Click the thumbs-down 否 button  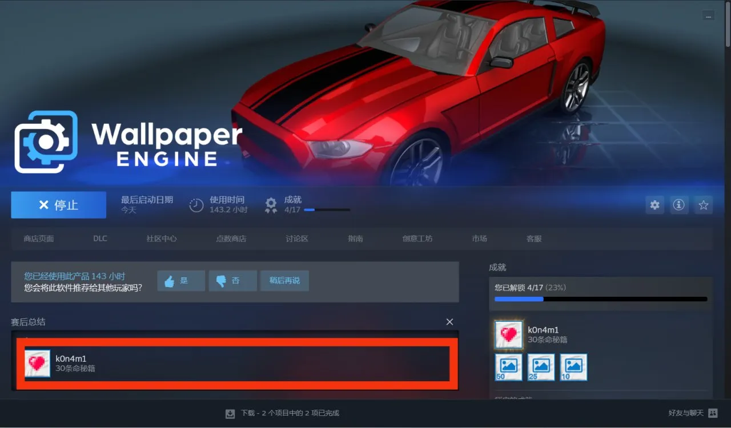pos(233,281)
